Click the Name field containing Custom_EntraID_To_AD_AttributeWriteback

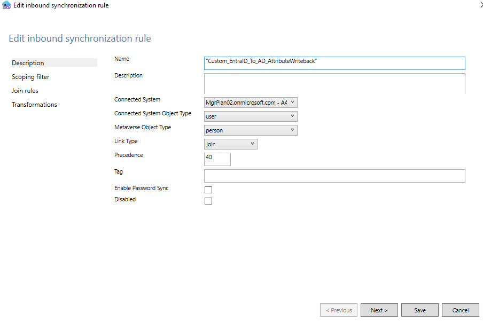pos(334,62)
